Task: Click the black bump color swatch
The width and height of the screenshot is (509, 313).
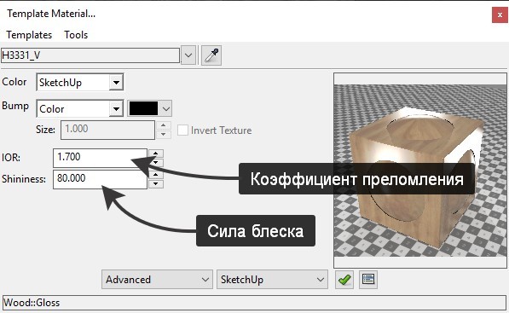Action: coord(143,108)
